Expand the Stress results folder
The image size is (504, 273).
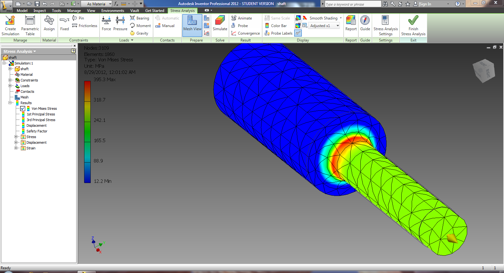[16, 137]
